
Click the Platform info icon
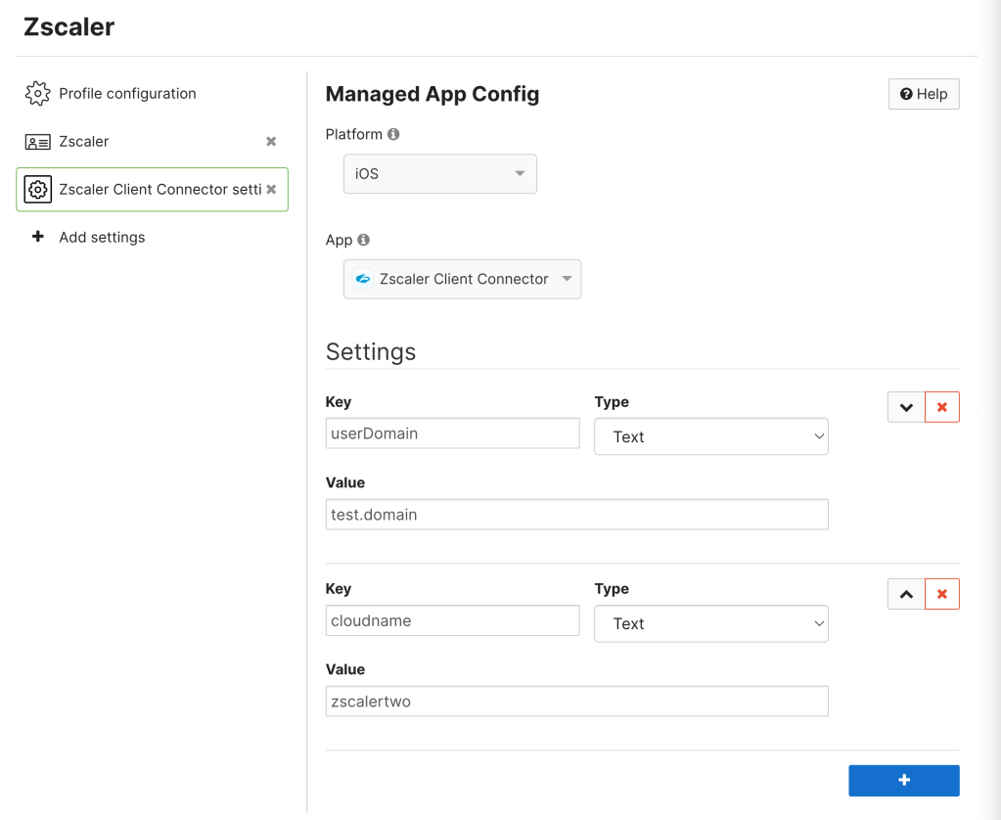pyautogui.click(x=393, y=134)
